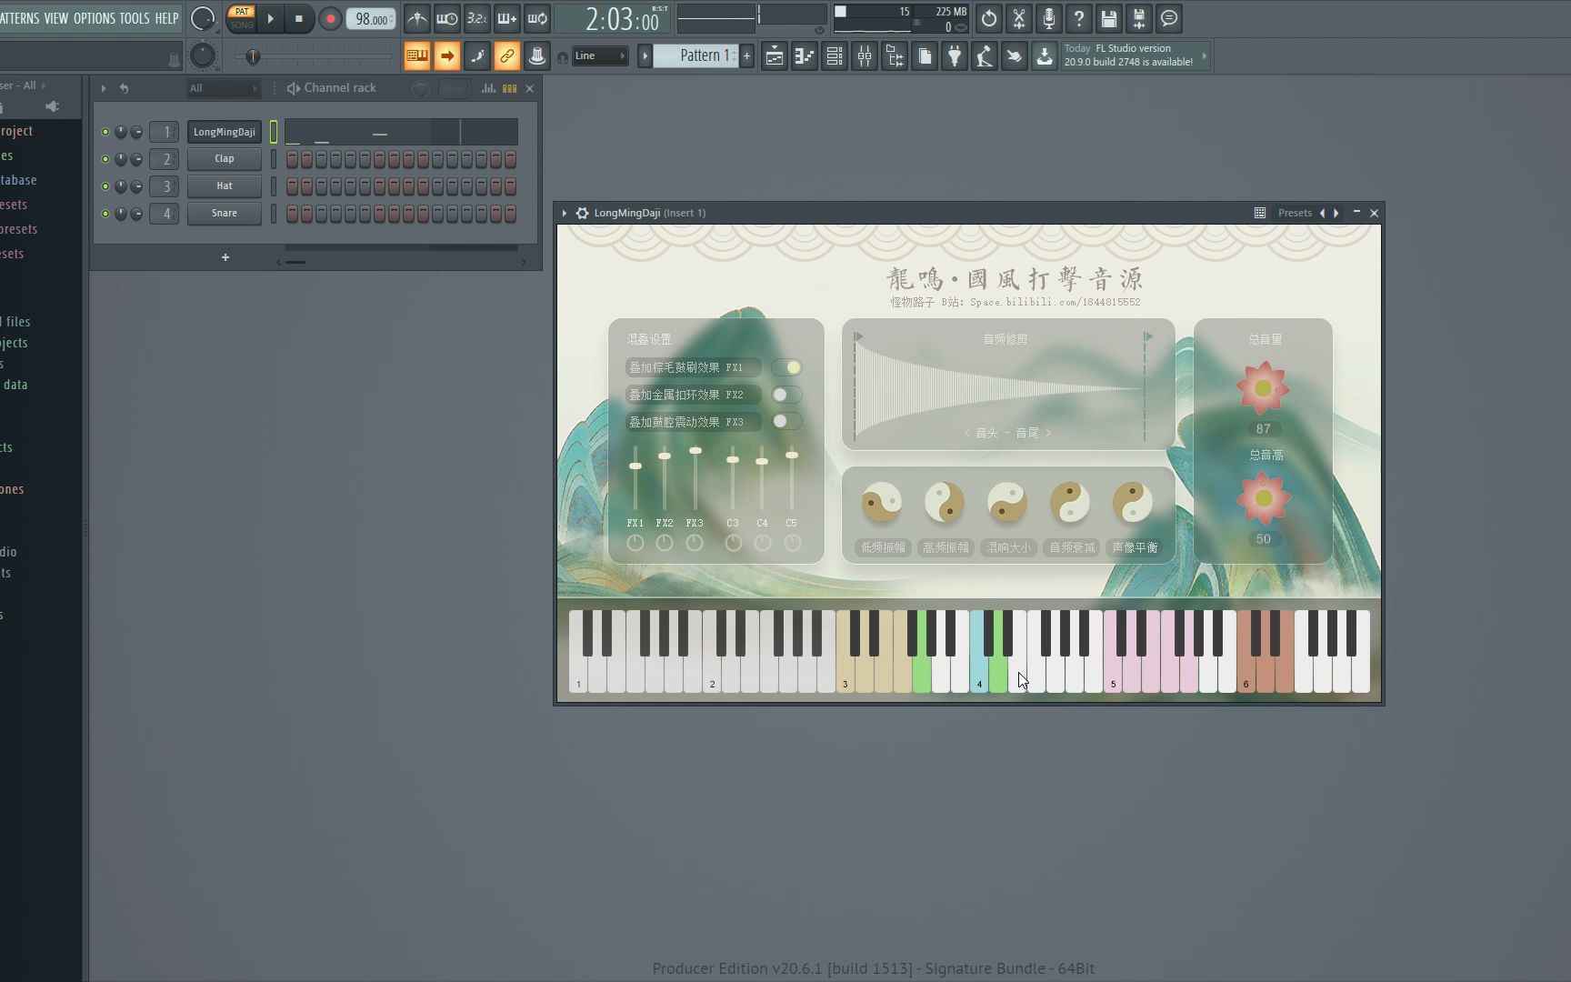Click the microphone one-click recording icon

point(1049,18)
